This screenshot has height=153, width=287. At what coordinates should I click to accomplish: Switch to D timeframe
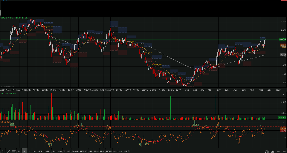[19, 151]
